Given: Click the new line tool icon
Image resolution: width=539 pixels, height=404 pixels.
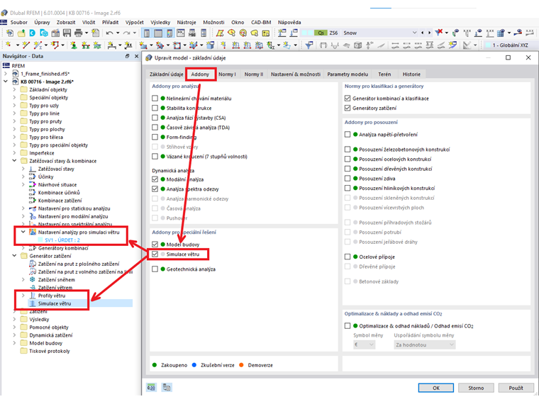Looking at the screenshot, I should tap(26, 45).
